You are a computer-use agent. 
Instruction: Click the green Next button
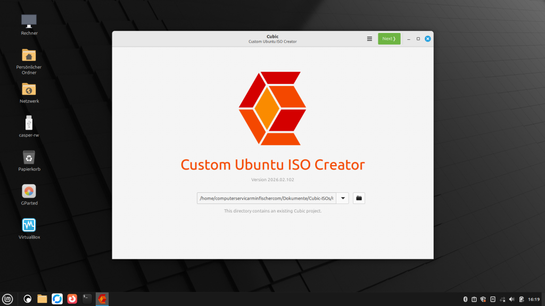(389, 39)
